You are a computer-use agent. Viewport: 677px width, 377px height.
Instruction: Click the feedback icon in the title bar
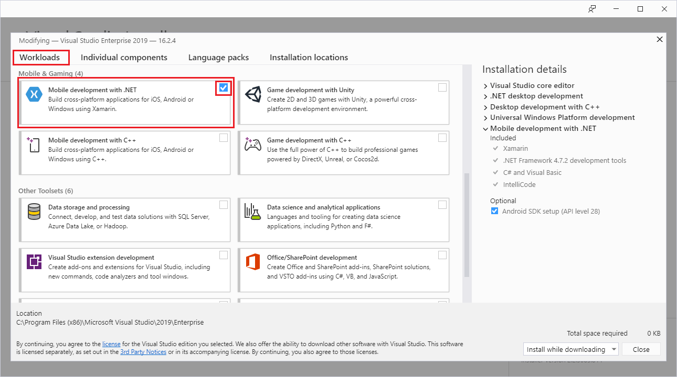click(592, 9)
